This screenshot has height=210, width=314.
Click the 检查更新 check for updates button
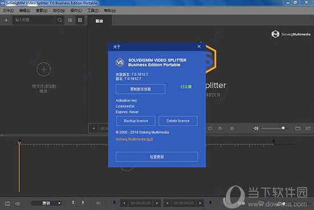[157, 157]
